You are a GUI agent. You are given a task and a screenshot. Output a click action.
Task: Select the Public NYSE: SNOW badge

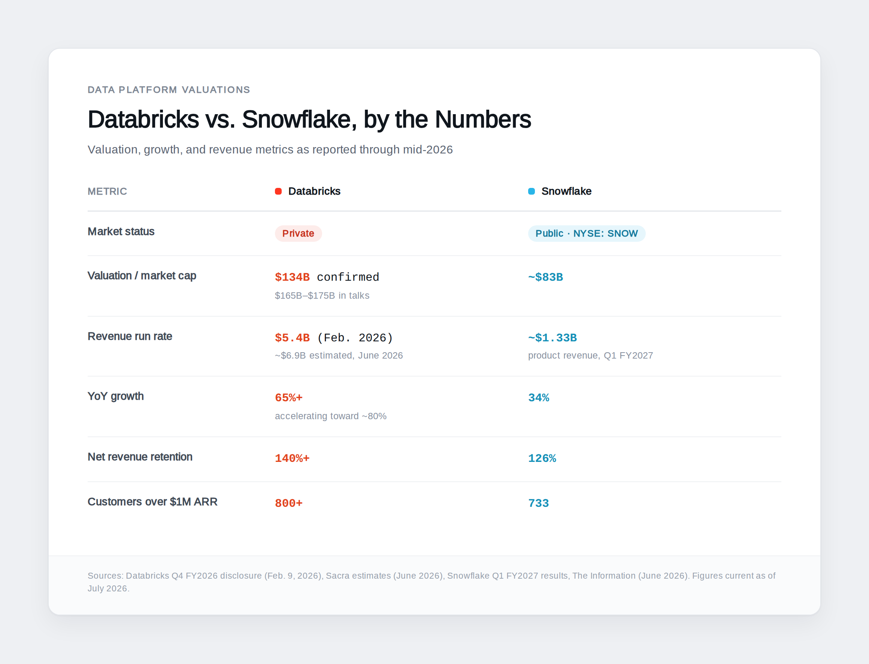[x=587, y=234]
